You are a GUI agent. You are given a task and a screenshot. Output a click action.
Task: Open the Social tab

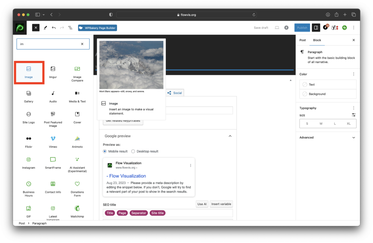[174, 93]
